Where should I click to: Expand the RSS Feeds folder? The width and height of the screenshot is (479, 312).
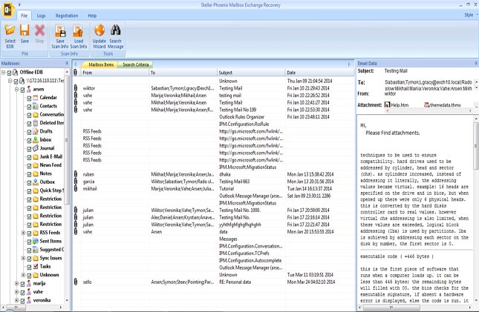[x=23, y=233]
